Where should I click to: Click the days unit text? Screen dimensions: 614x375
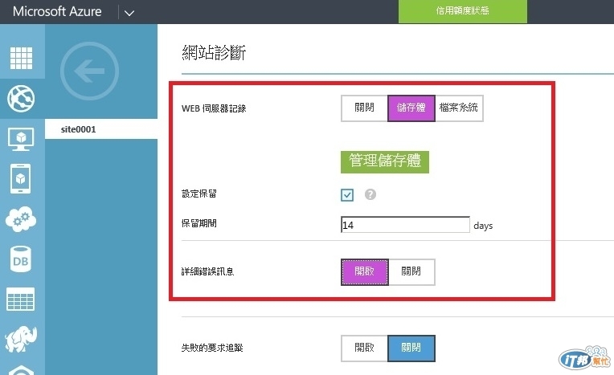tap(483, 226)
